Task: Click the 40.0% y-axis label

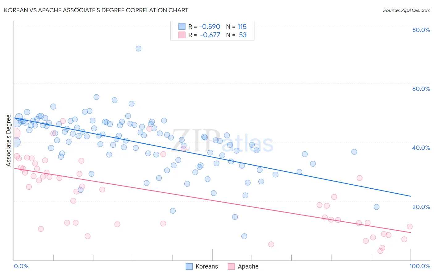Action: [421, 148]
